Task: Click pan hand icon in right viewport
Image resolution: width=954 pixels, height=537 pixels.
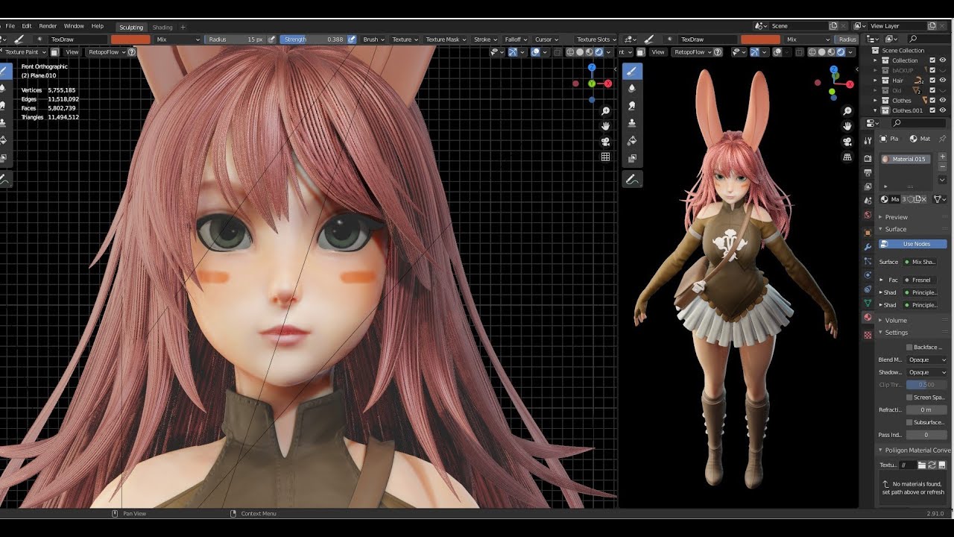Action: coord(847,126)
